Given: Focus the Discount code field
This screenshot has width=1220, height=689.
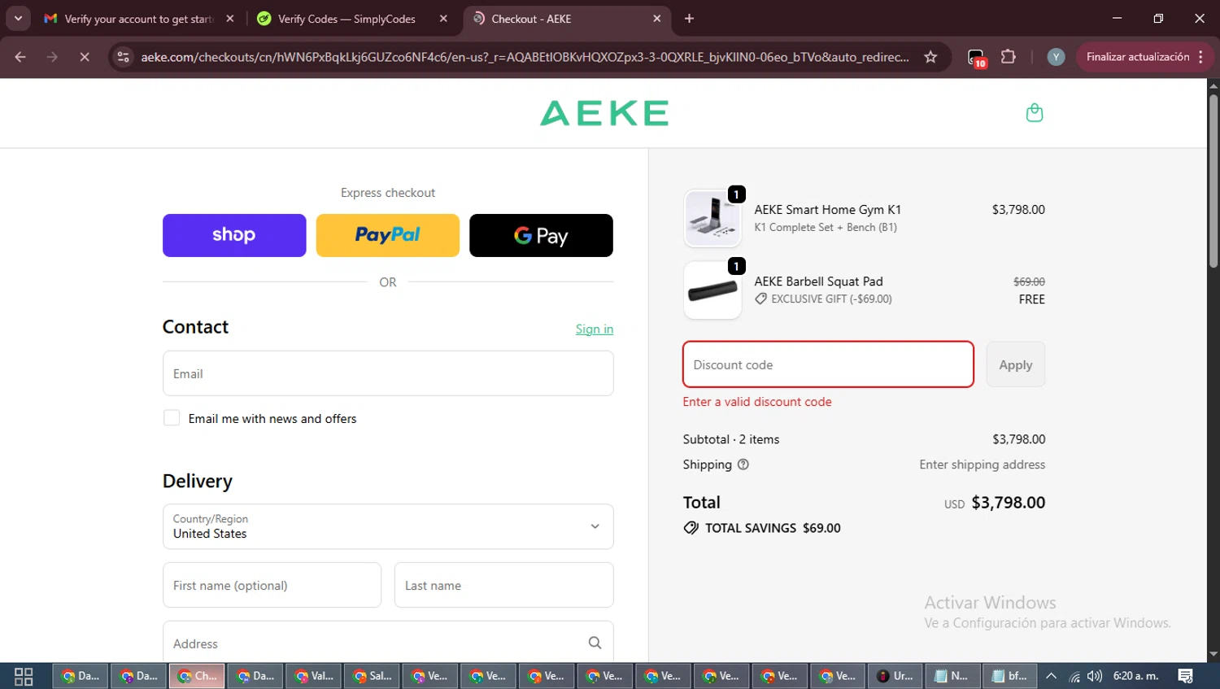Looking at the screenshot, I should coord(828,364).
